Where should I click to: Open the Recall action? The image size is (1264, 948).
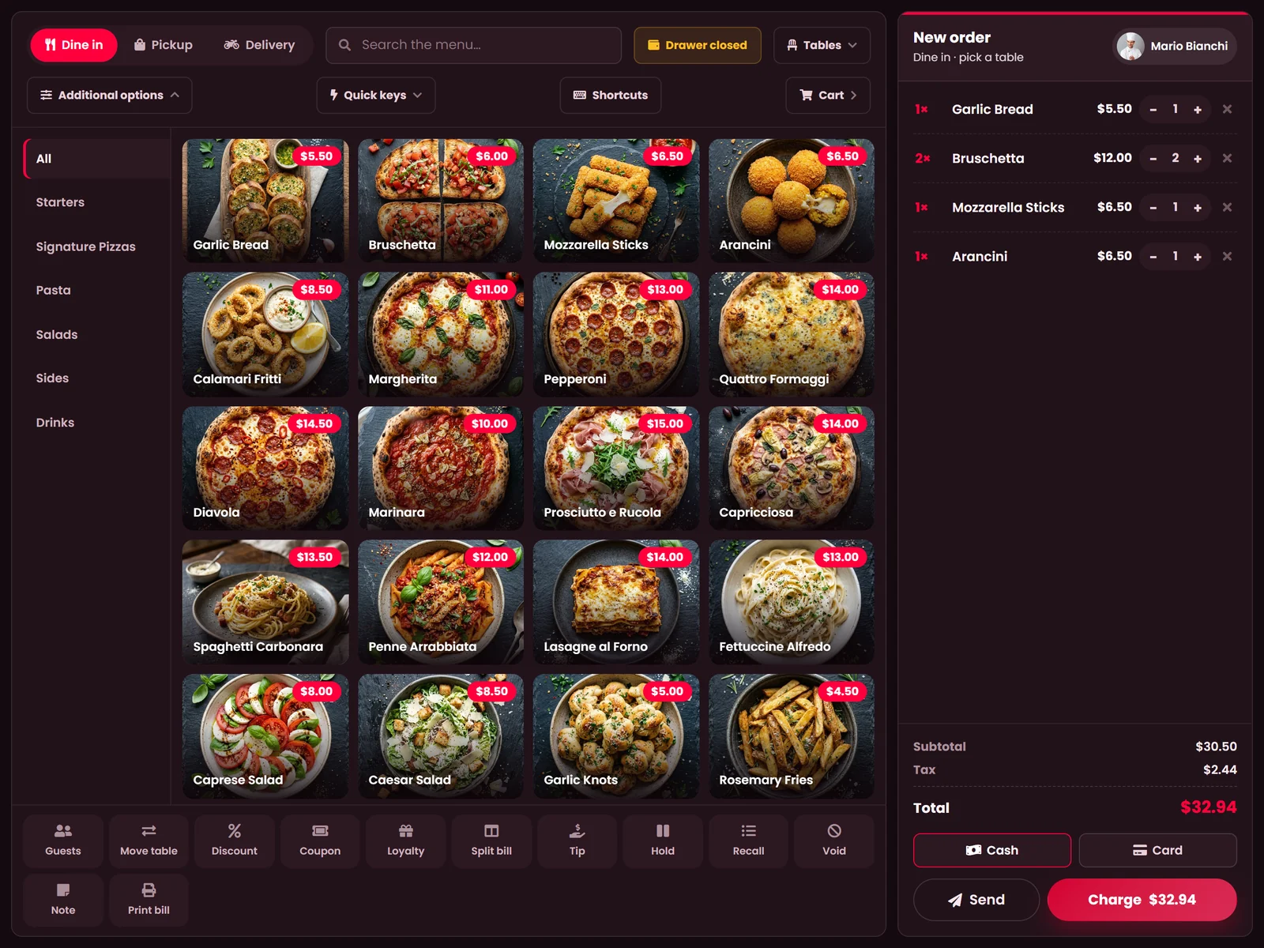pyautogui.click(x=748, y=841)
